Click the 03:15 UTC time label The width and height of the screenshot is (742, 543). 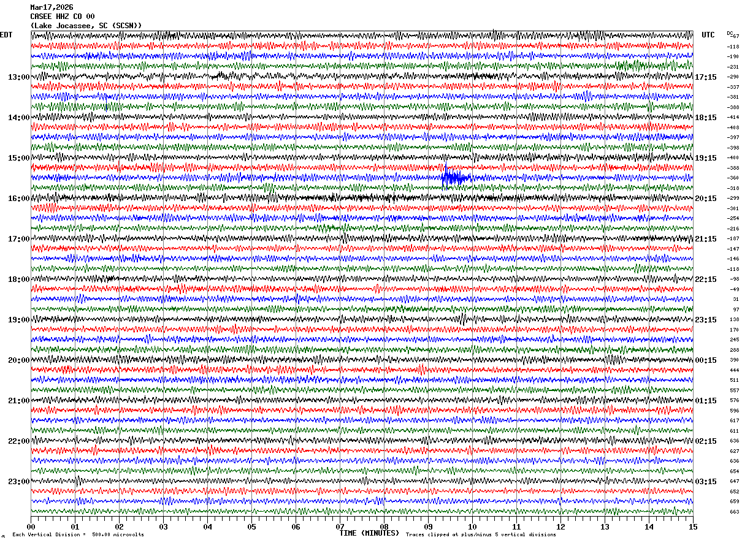[706, 482]
